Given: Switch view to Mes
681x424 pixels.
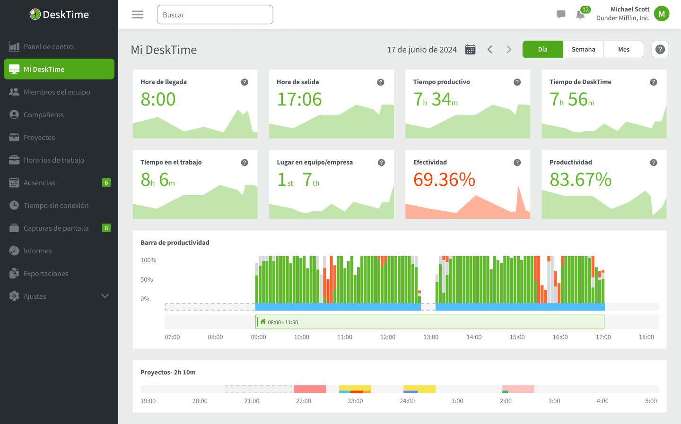Looking at the screenshot, I should pyautogui.click(x=624, y=50).
